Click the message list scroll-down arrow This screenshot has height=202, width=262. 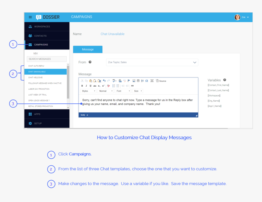[68, 108]
